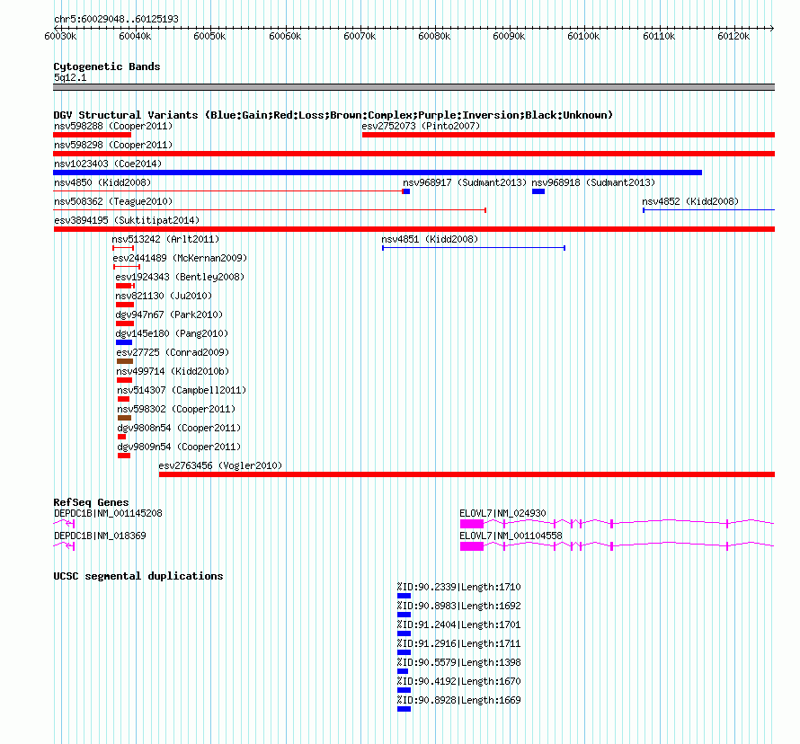Select nsv499714 (Kidd2010b) label
The image size is (800, 744).
[x=173, y=371]
